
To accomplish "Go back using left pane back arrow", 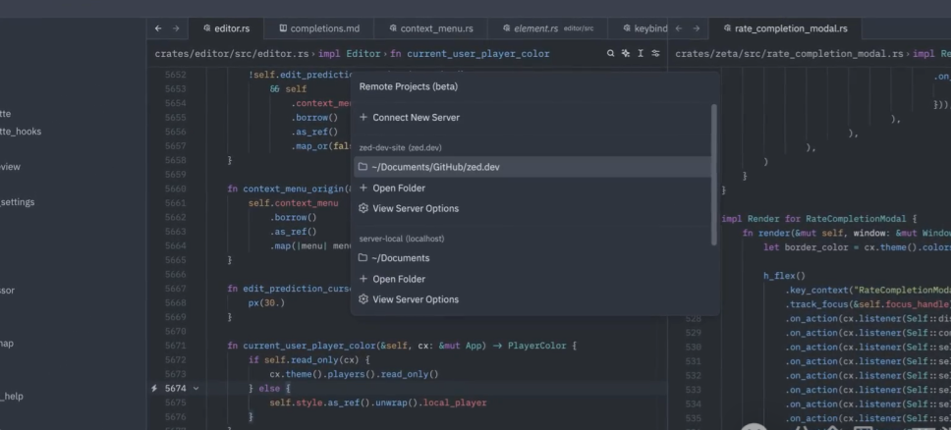I will coord(158,28).
